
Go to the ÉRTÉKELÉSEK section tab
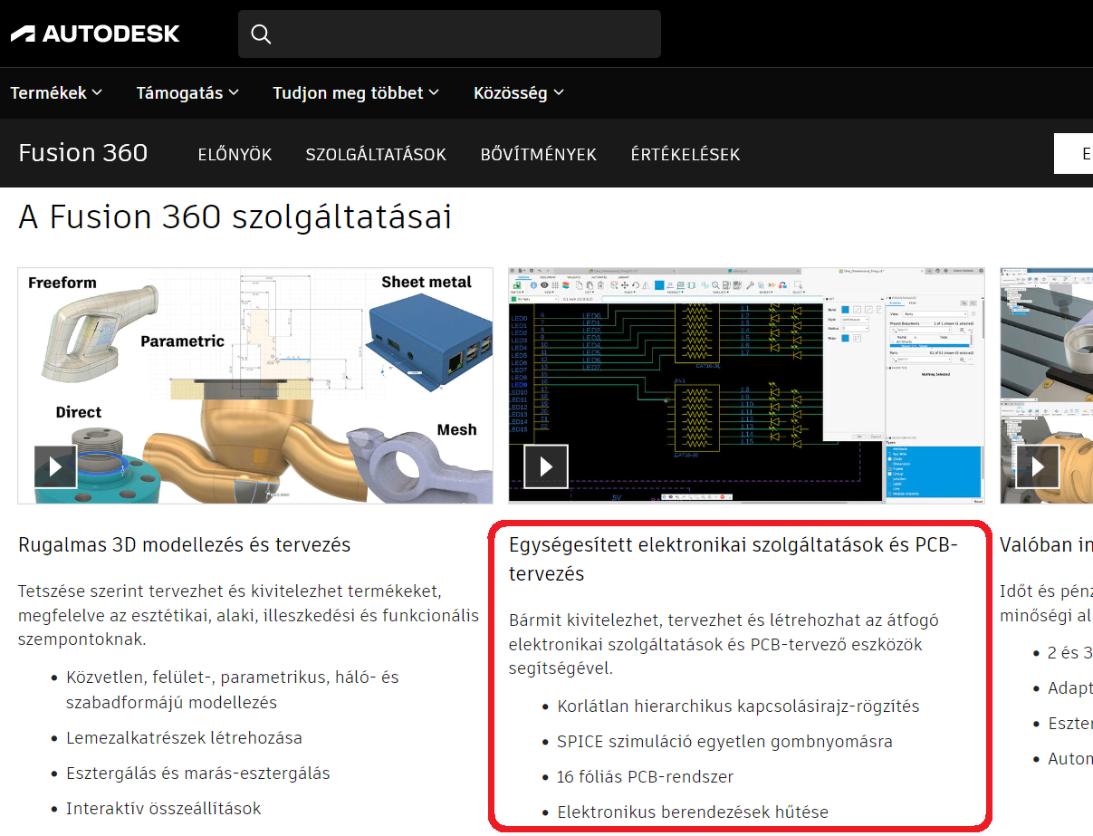coord(686,155)
